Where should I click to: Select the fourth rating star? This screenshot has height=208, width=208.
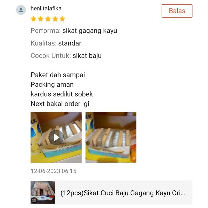point(55,19)
